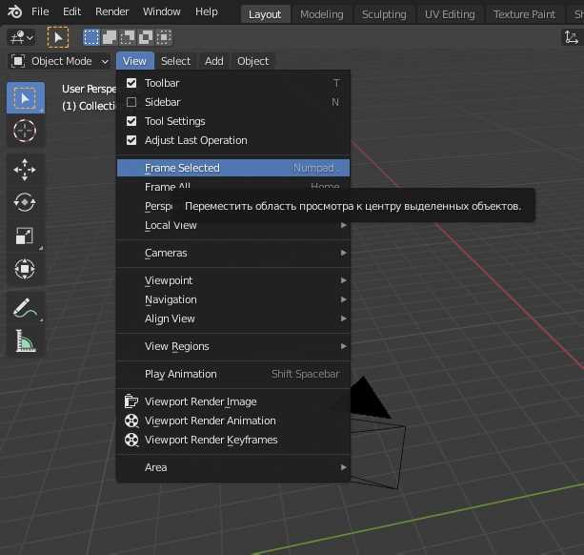Uncheck the Toolbar checkbox
The image size is (584, 555).
[131, 83]
